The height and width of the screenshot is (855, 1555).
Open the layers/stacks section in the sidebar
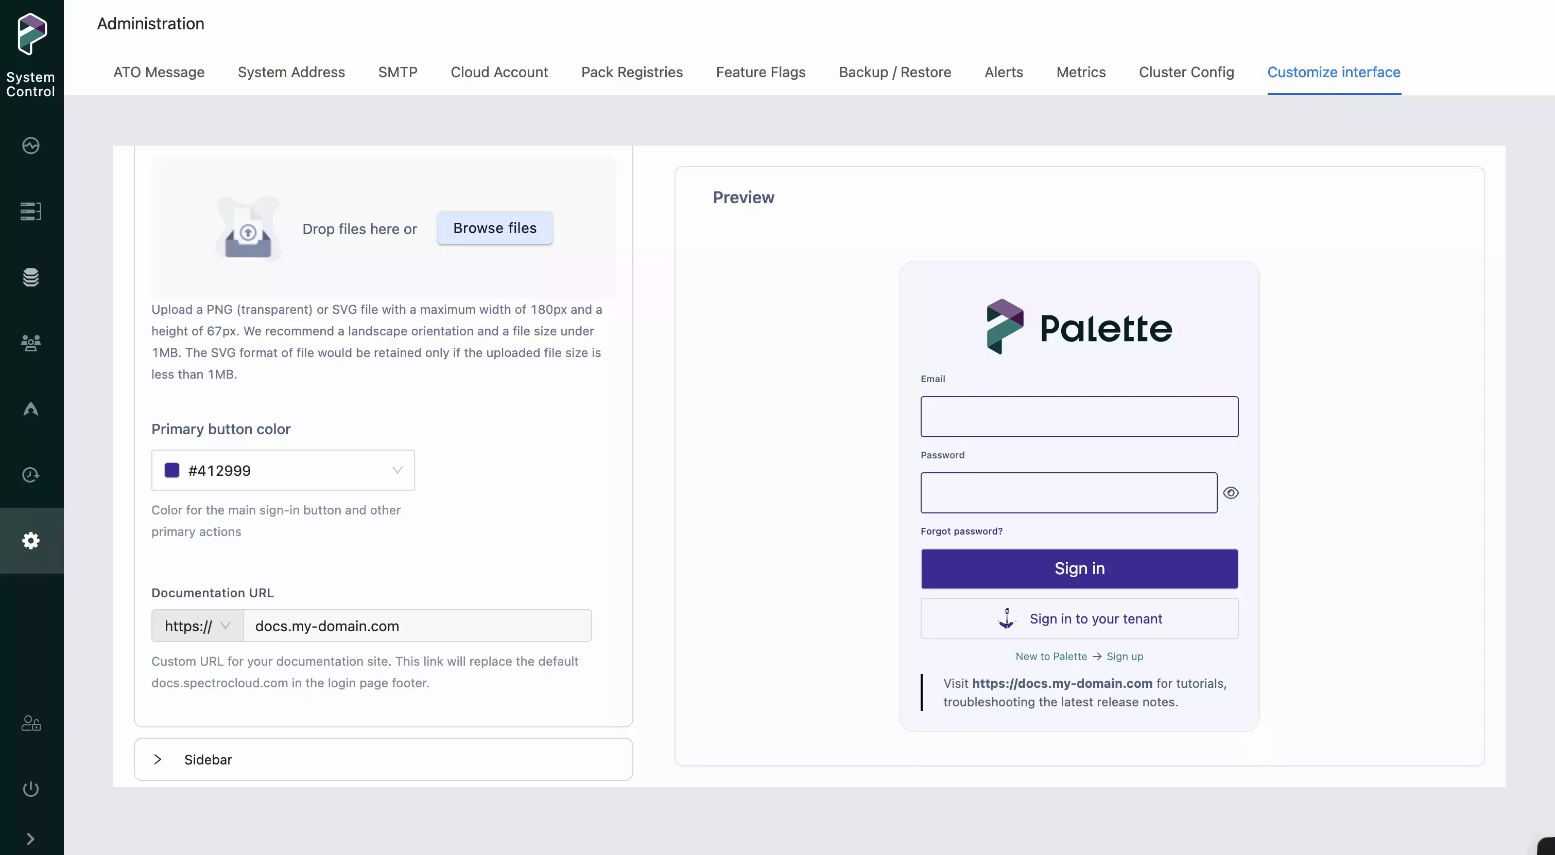(30, 277)
